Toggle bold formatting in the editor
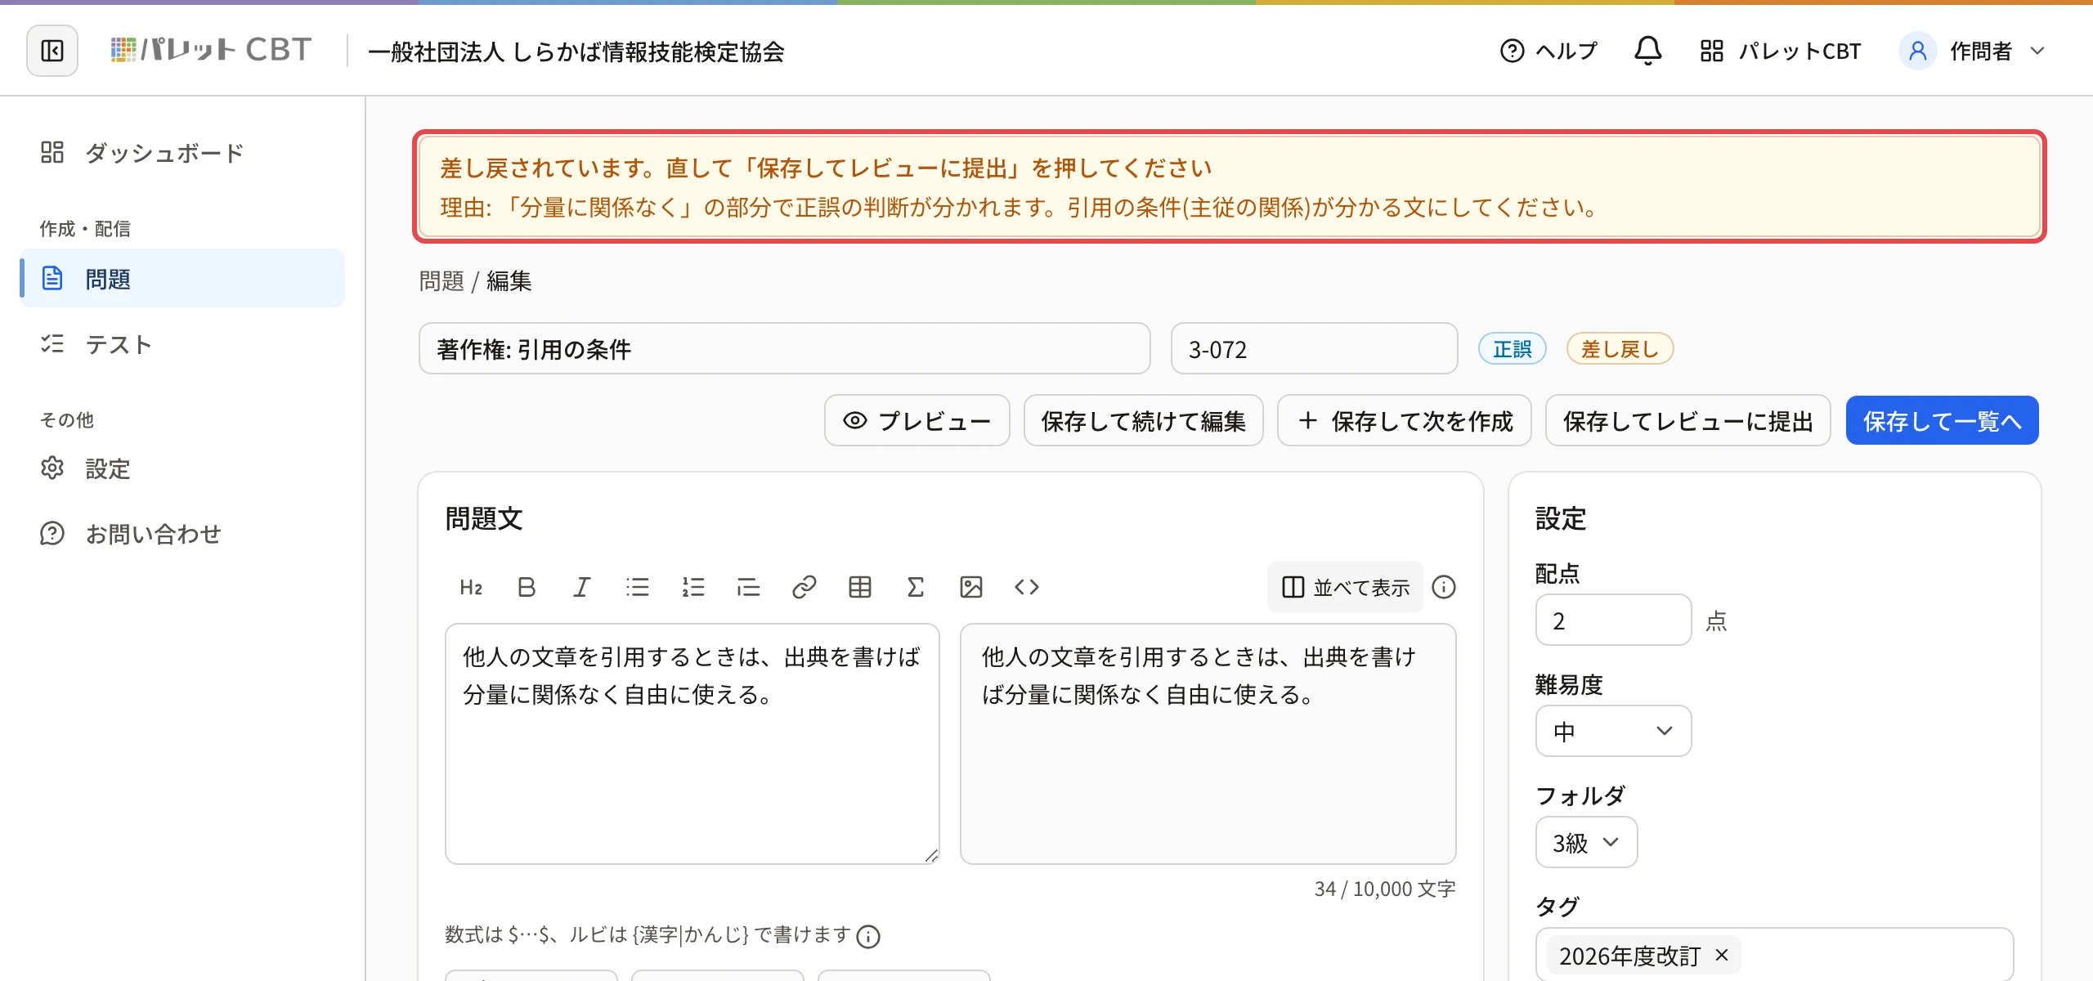 [x=527, y=587]
